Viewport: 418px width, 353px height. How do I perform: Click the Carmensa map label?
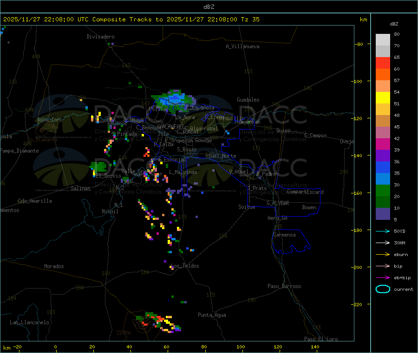[284, 235]
